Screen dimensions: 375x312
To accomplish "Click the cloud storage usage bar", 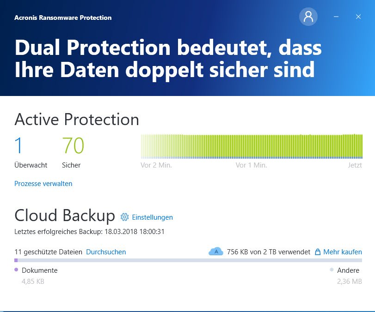I will (x=188, y=260).
